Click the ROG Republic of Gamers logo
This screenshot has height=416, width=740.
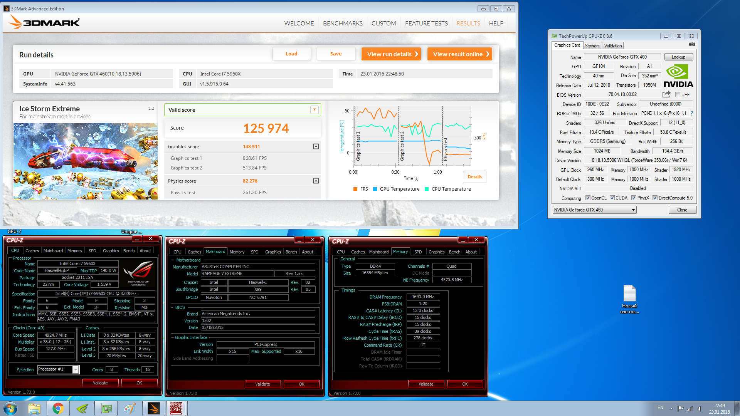point(138,273)
